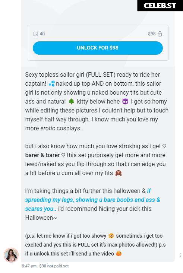Click the 8:47 pm timestamp
183x273 pixels.
pyautogui.click(x=29, y=266)
